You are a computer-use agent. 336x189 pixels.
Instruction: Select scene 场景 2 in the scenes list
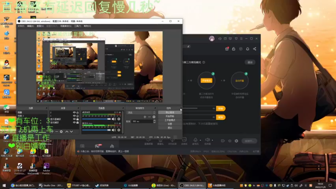(x=32, y=116)
